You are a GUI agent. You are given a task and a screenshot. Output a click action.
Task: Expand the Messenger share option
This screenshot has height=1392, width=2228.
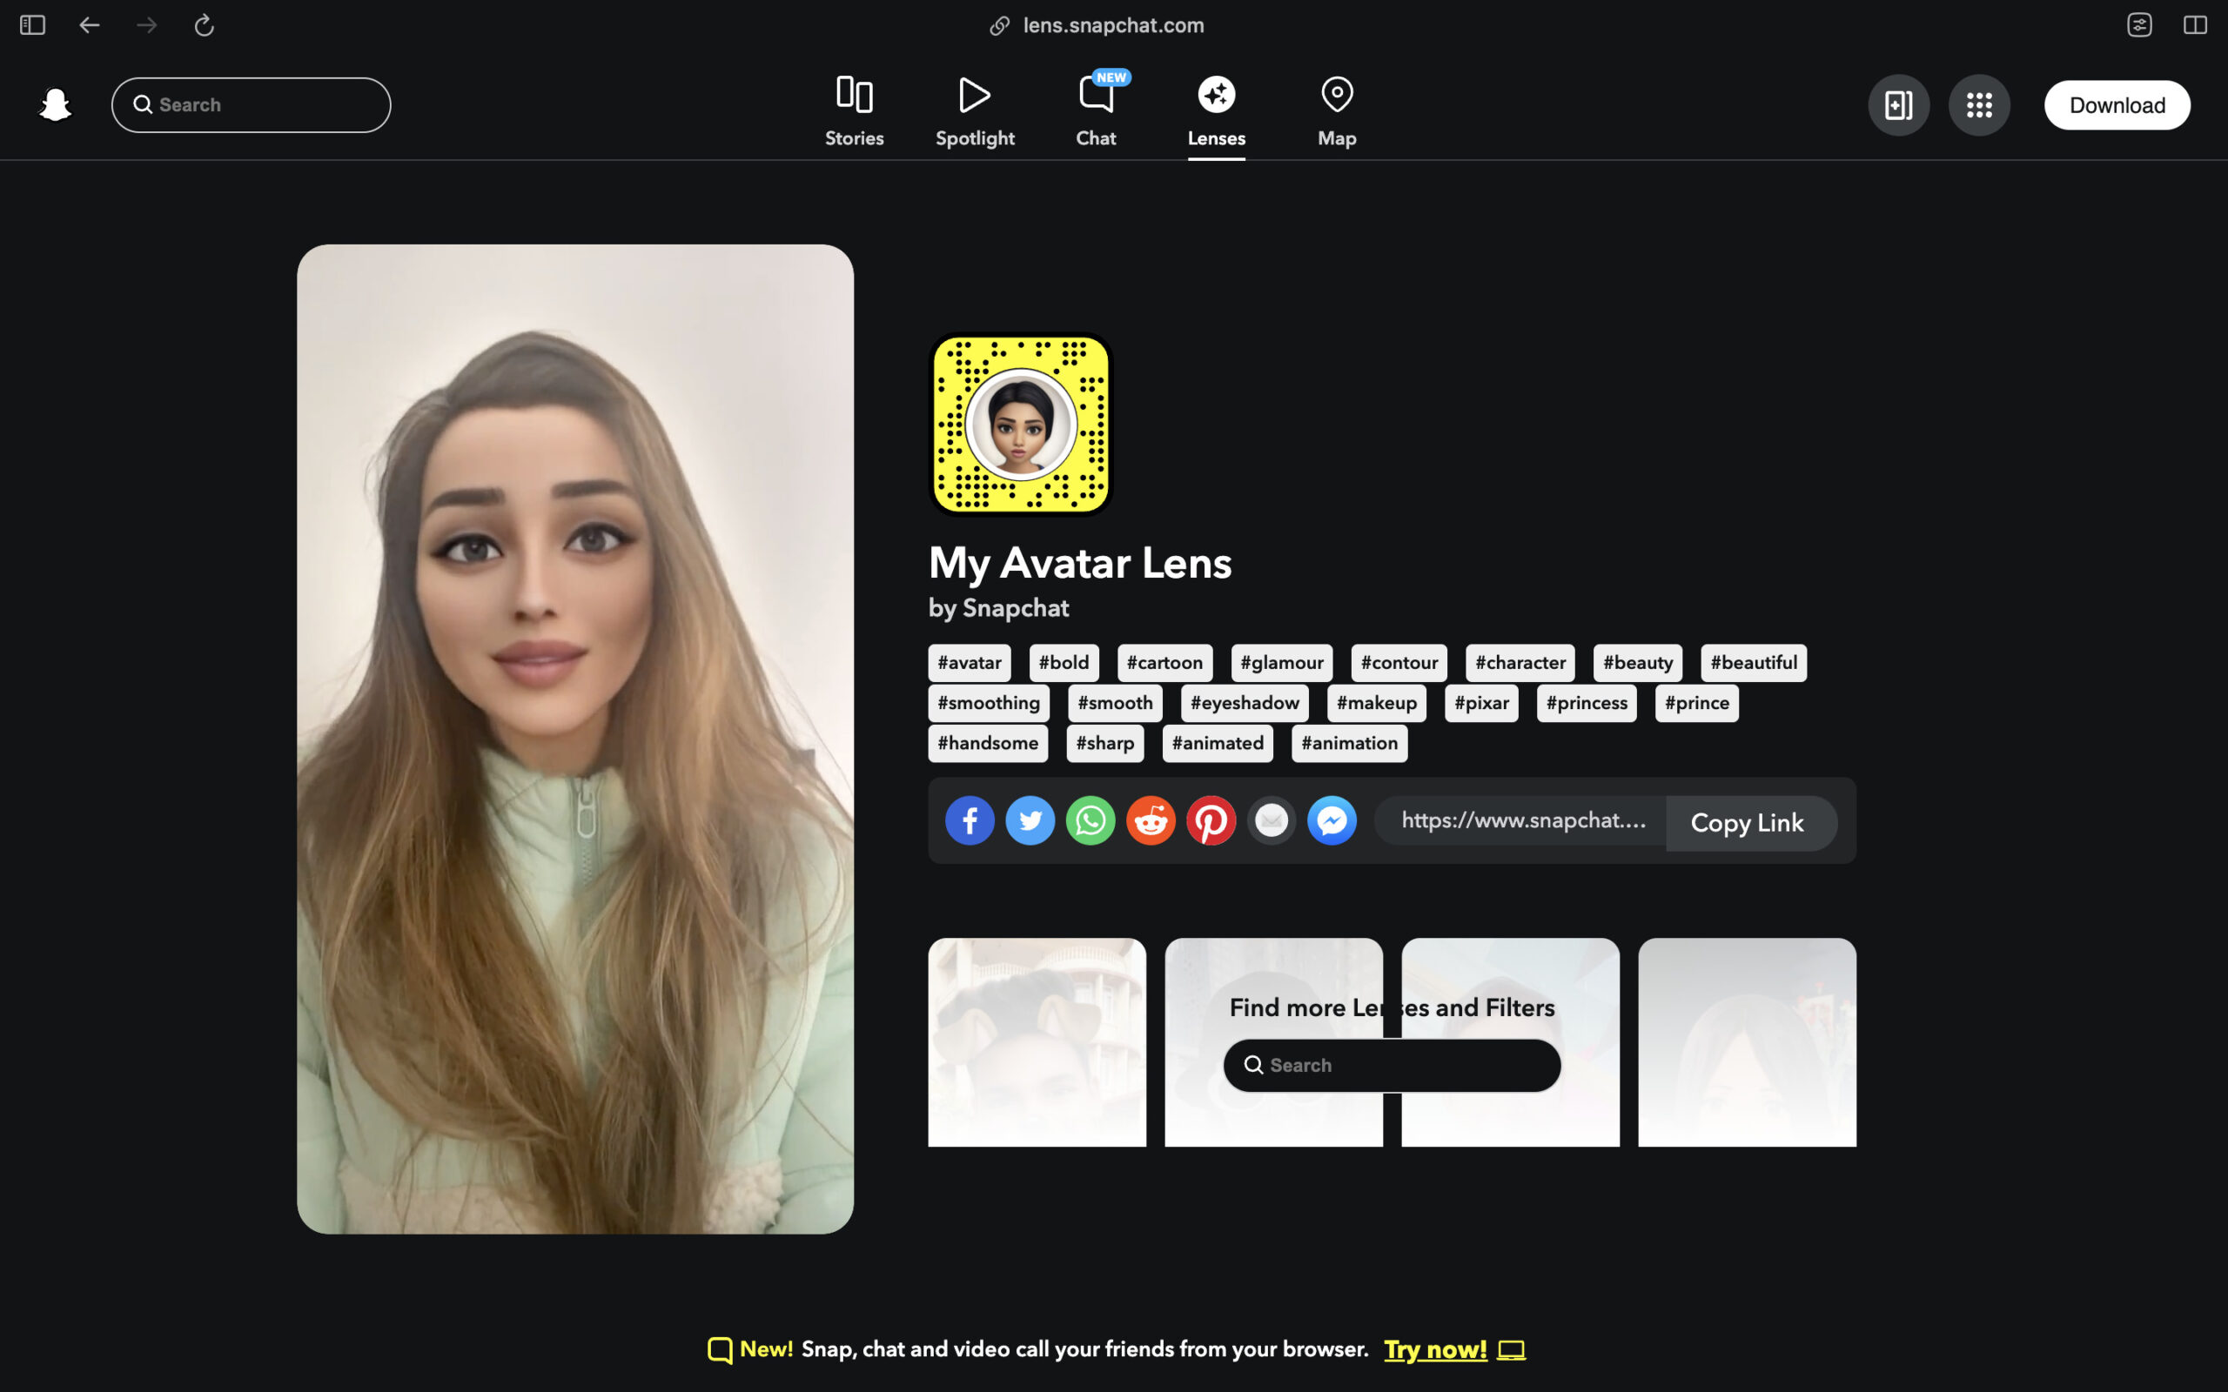pos(1333,821)
